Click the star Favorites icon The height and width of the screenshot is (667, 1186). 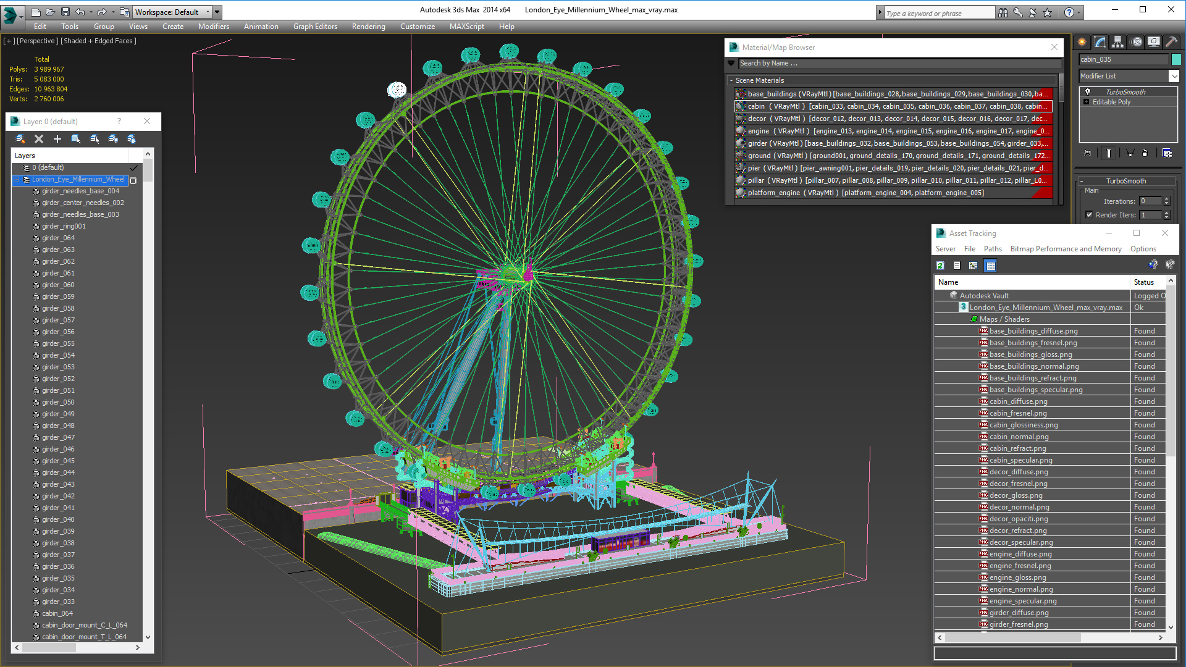(1048, 12)
